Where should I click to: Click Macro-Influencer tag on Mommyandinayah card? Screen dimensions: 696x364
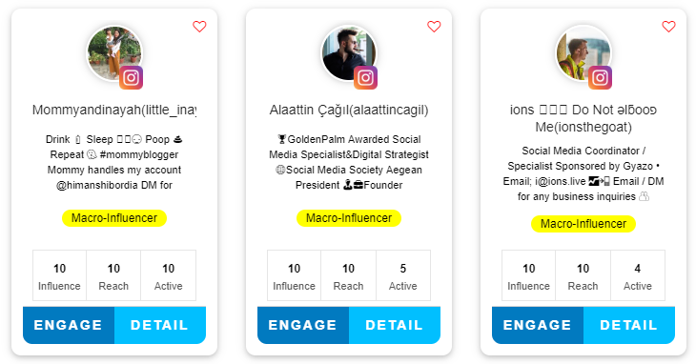pyautogui.click(x=114, y=218)
